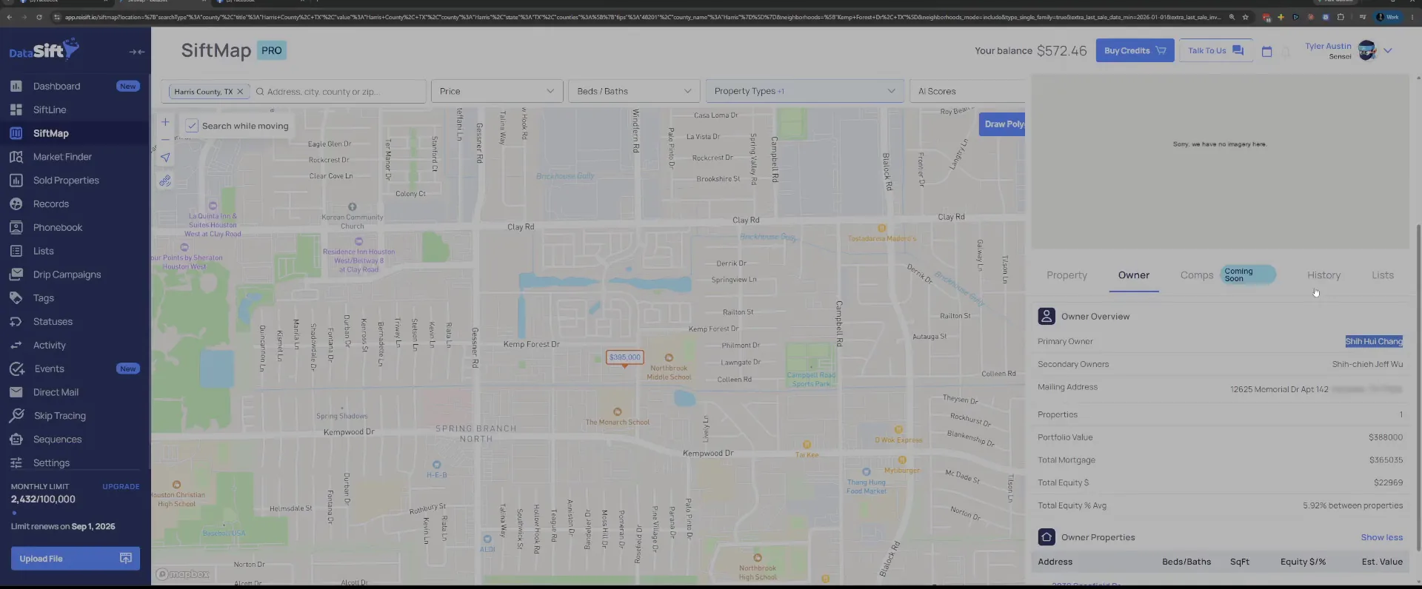Screen dimensions: 1422x589
Task: Open Drip Campaigns in the sidebar
Action: pos(67,275)
